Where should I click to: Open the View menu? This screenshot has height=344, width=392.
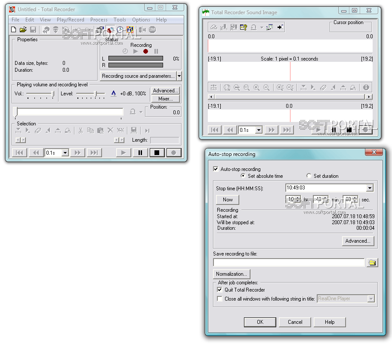[x=45, y=20]
